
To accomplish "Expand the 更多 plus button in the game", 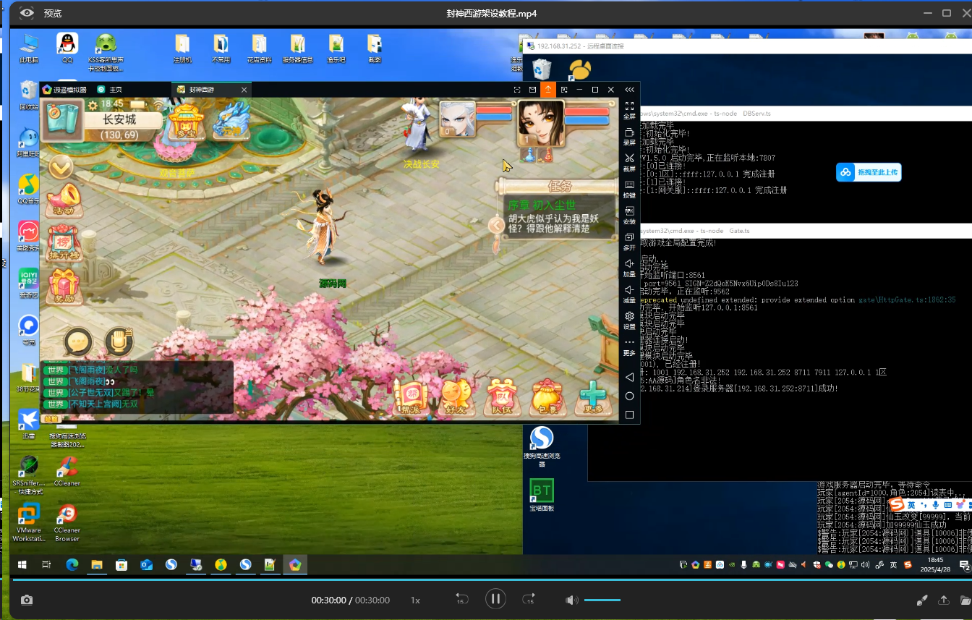I will [593, 397].
